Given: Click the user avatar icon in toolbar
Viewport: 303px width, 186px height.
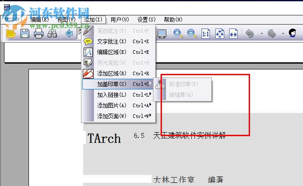Looking at the screenshot, I should pyautogui.click(x=293, y=33).
